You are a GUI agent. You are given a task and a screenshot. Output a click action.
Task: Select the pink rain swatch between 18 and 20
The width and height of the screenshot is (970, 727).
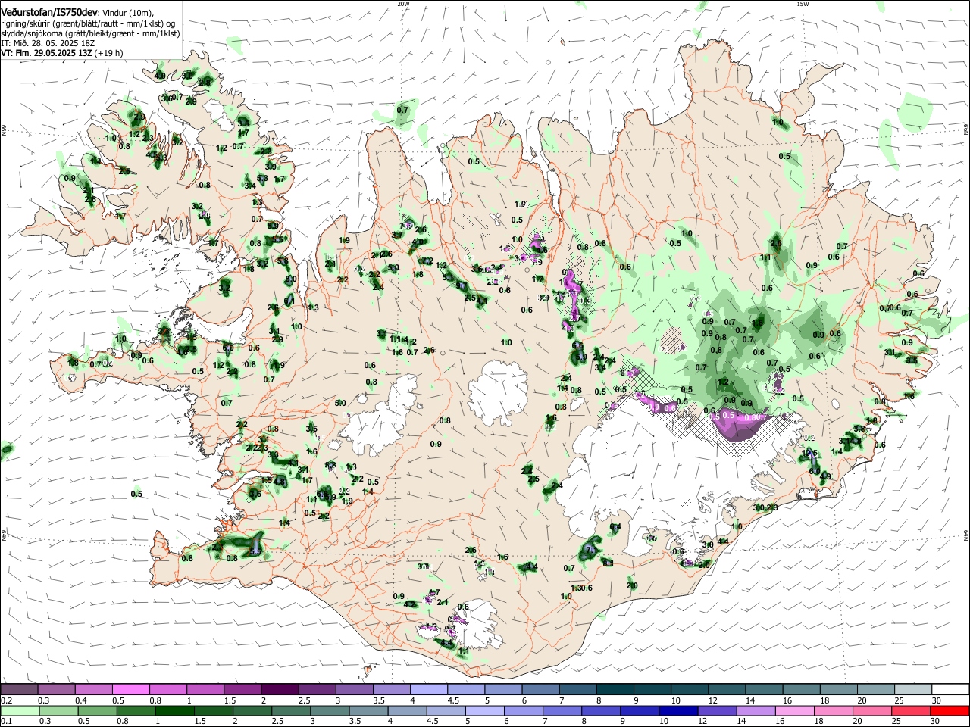(x=834, y=710)
